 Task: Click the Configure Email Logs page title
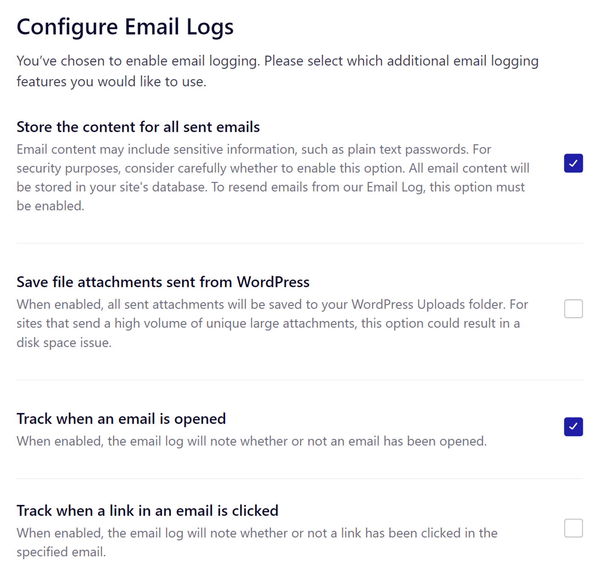click(125, 26)
